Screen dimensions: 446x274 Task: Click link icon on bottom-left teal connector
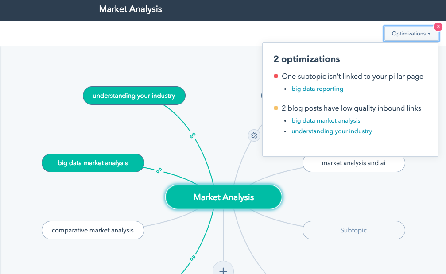pyautogui.click(x=193, y=258)
